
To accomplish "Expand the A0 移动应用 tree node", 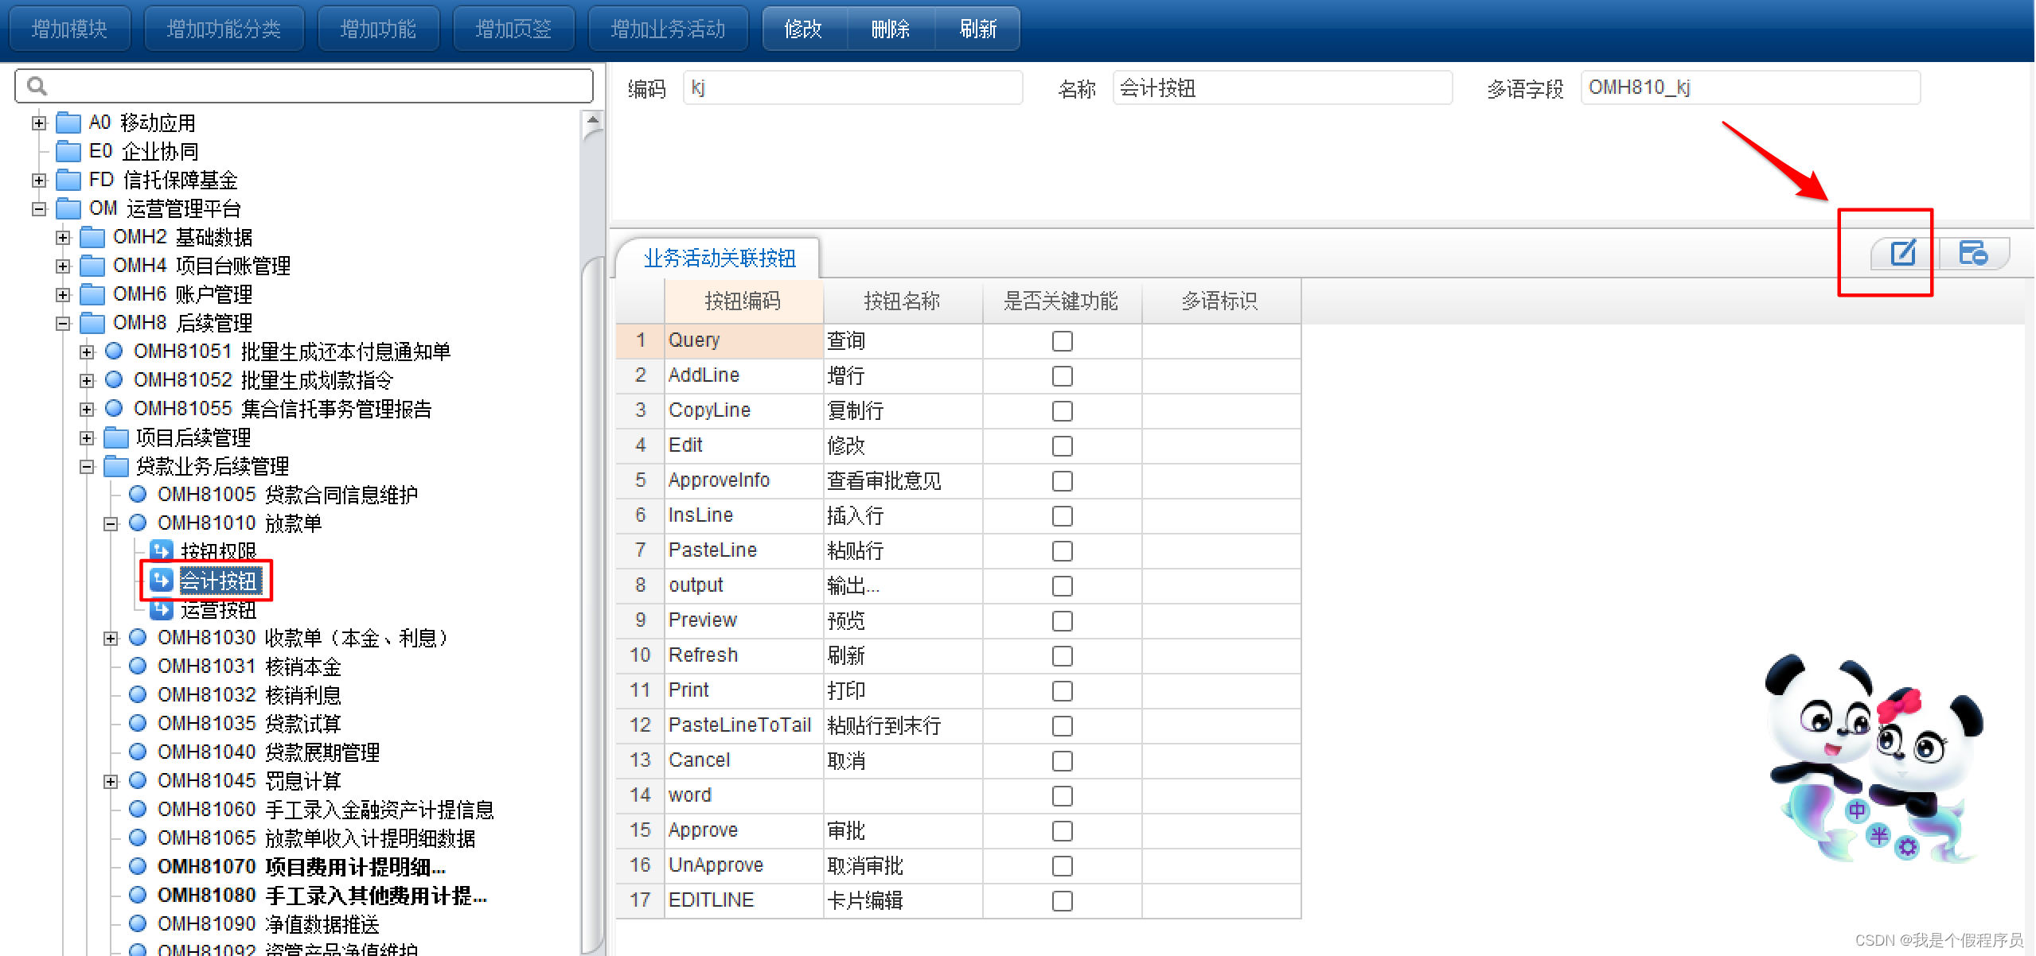I will coord(39,123).
